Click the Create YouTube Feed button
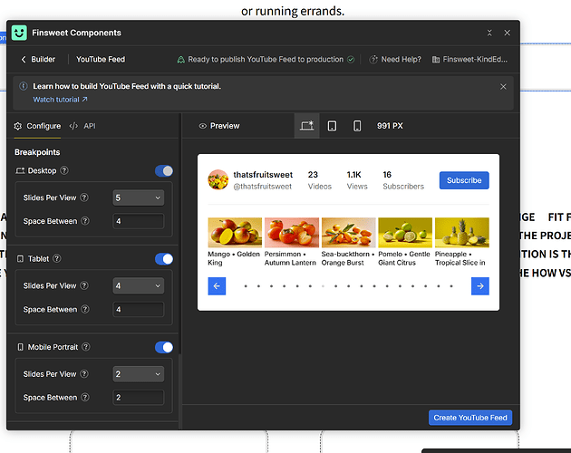Screen dimensions: 571x453 click(470, 418)
